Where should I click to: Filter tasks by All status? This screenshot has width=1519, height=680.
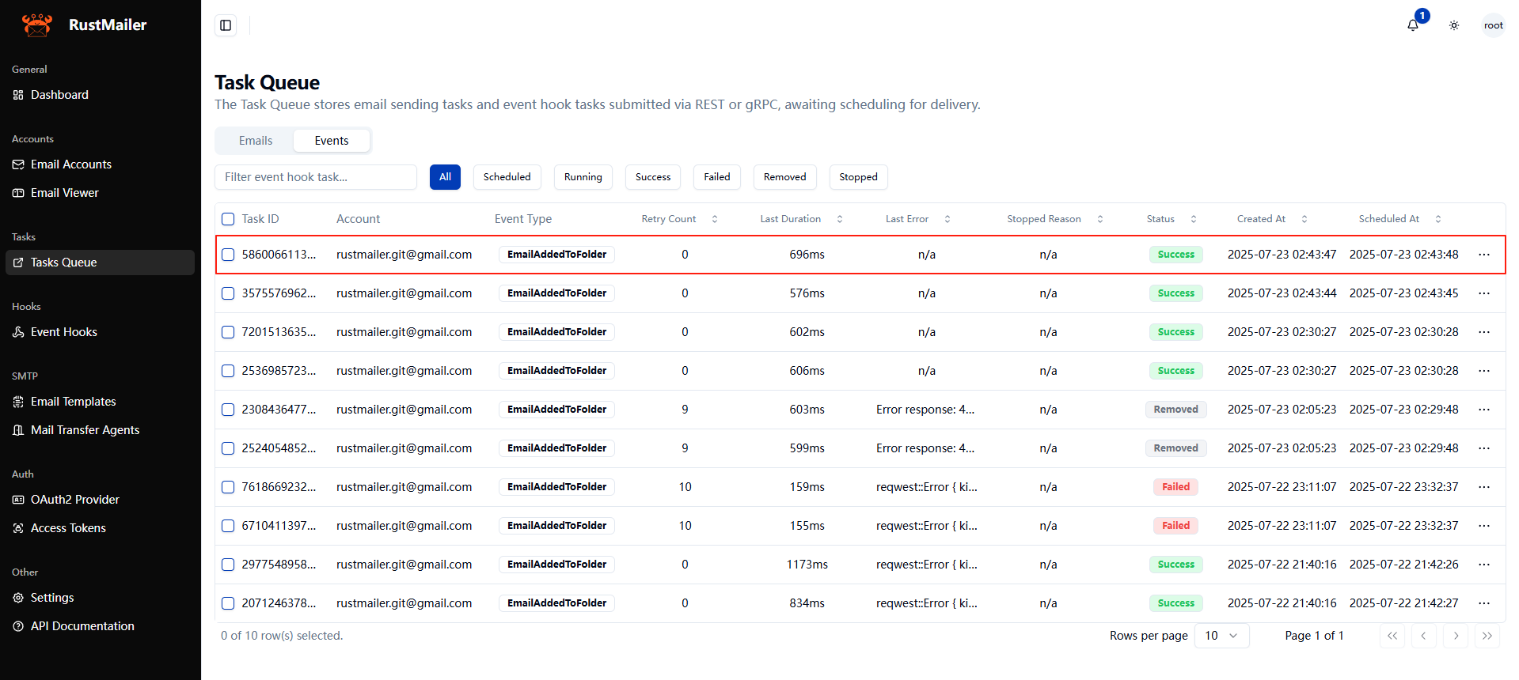(x=445, y=177)
